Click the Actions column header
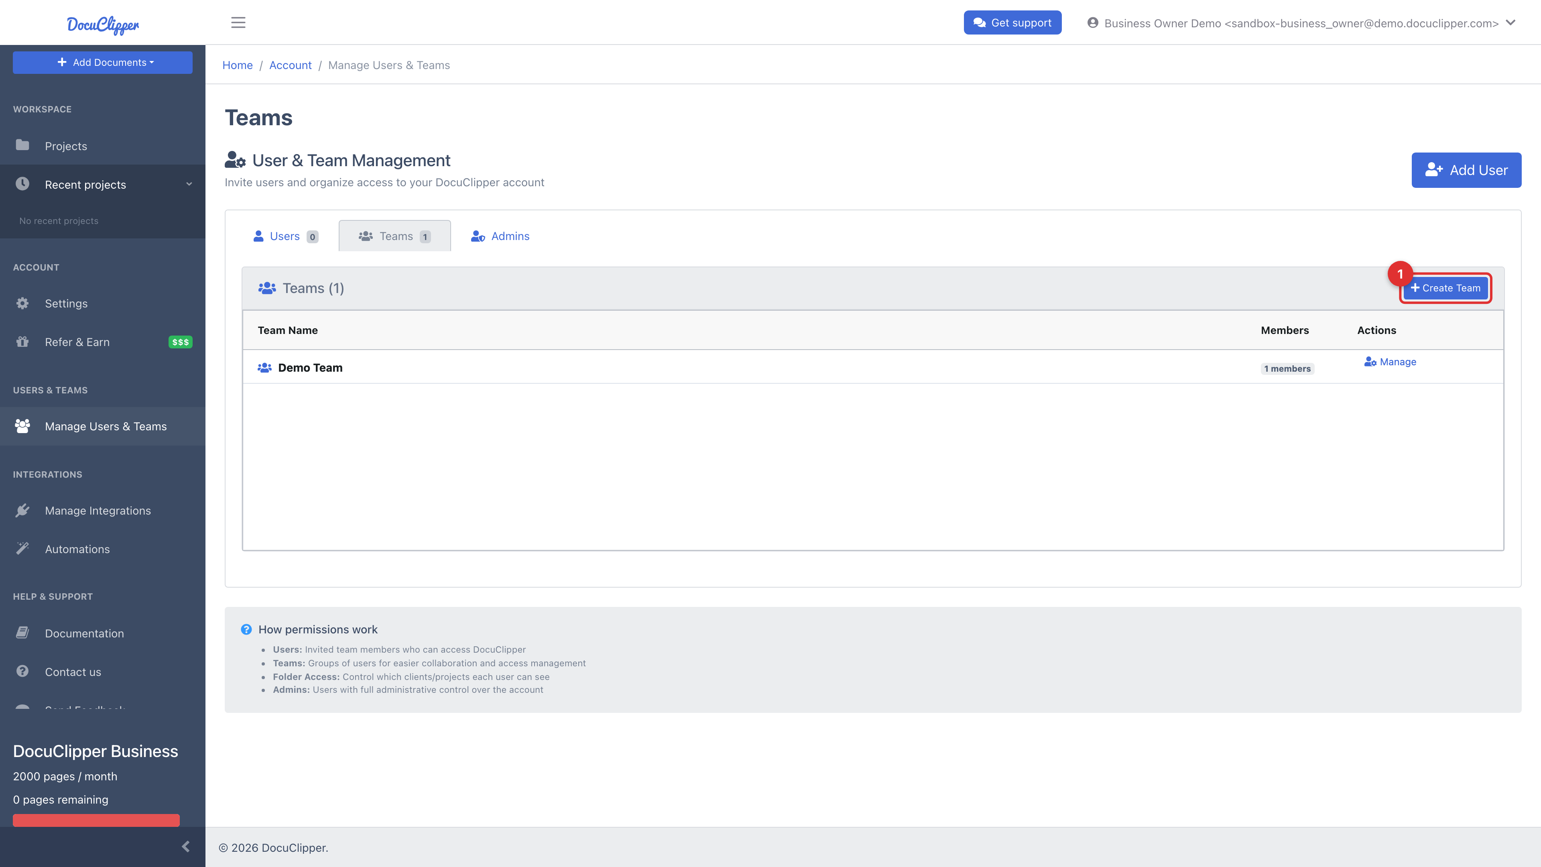This screenshot has height=867, width=1541. pos(1376,330)
